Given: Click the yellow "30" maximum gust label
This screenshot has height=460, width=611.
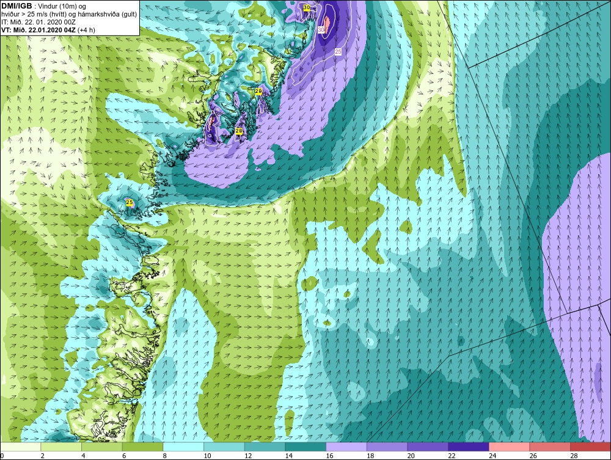Looking at the screenshot, I should click(307, 8).
